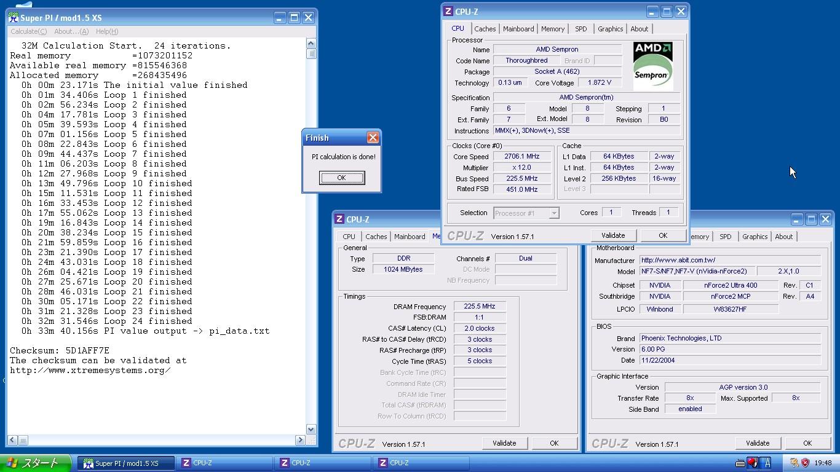This screenshot has height=472, width=840.
Task: Maximize the Super PI window
Action: 294,18
